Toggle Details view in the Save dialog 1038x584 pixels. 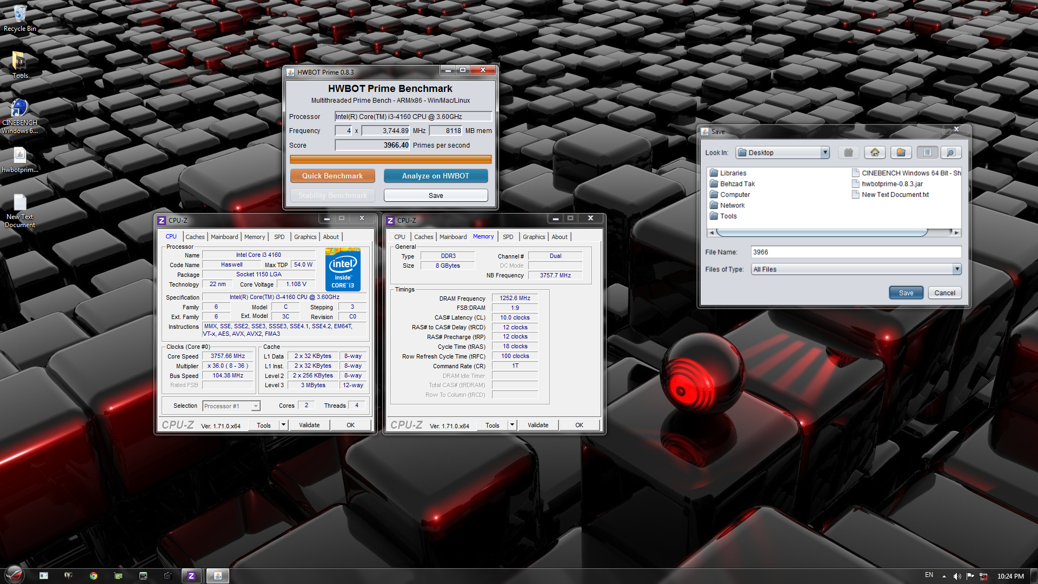[x=950, y=152]
